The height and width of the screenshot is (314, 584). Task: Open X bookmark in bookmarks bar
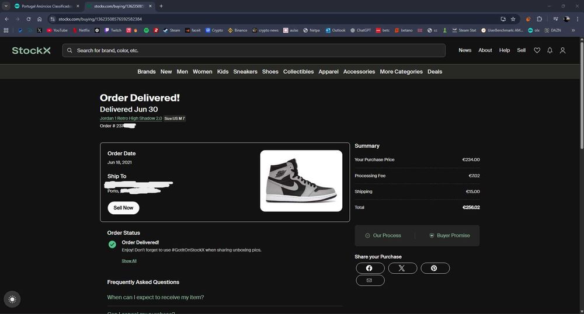[40, 30]
